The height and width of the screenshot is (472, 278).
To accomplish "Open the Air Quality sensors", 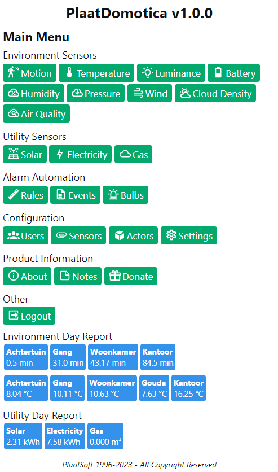I will [x=36, y=113].
